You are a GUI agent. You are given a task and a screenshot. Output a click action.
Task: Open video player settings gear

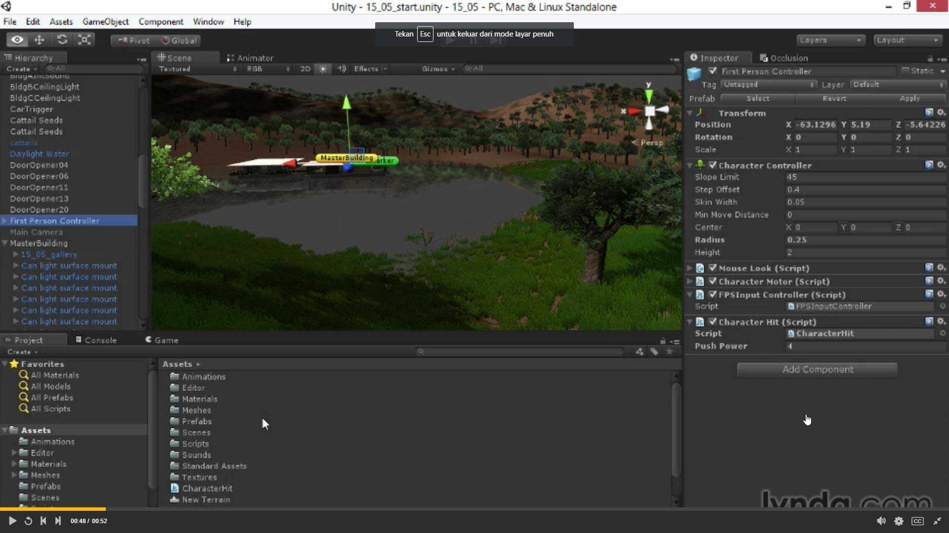899,521
